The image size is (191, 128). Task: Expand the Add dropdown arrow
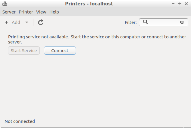point(27,22)
